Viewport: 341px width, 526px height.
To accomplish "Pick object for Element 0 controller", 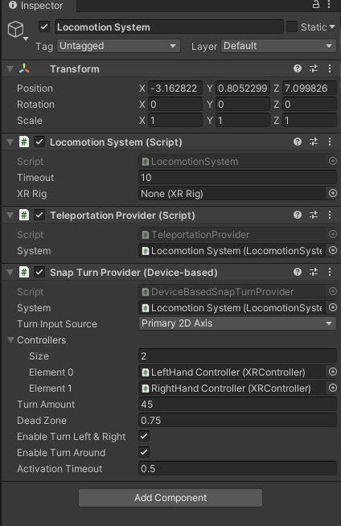I will coord(333,372).
